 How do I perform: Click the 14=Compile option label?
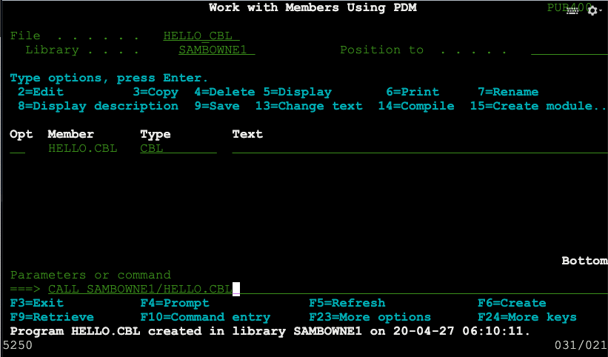point(416,106)
